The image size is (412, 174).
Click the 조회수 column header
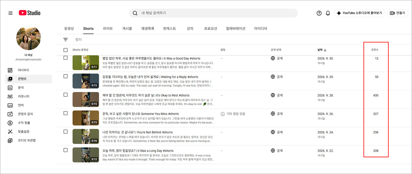[x=375, y=50]
